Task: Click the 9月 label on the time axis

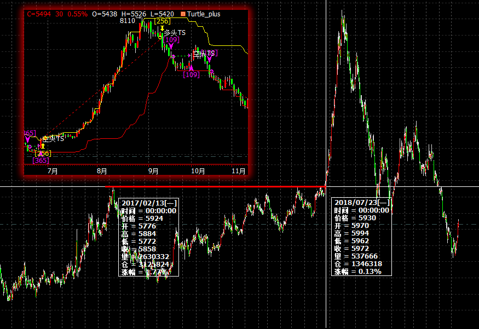Action: click(x=153, y=171)
